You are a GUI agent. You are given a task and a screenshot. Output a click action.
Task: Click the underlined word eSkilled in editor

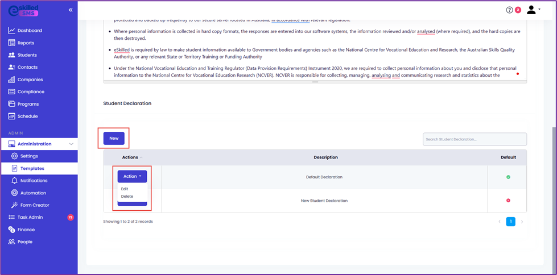pyautogui.click(x=122, y=50)
